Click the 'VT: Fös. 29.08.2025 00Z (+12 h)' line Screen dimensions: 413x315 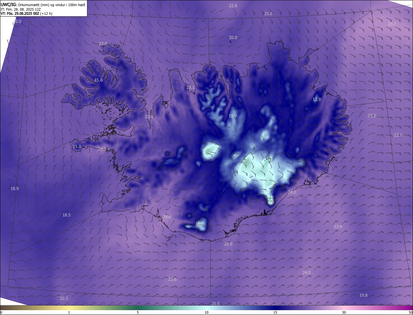click(26, 14)
